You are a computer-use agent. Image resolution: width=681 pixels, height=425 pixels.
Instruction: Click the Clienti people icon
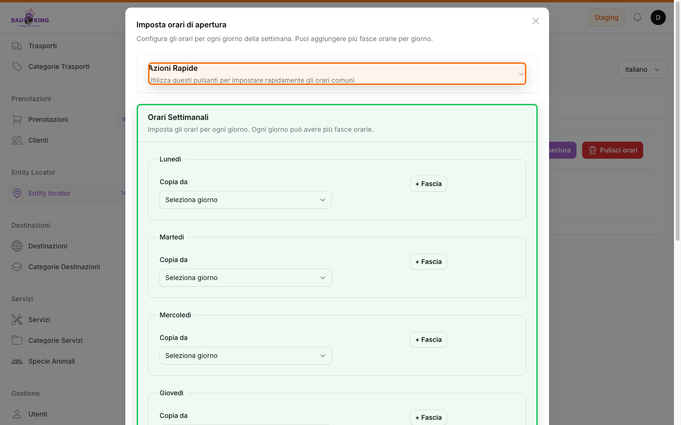(x=17, y=140)
